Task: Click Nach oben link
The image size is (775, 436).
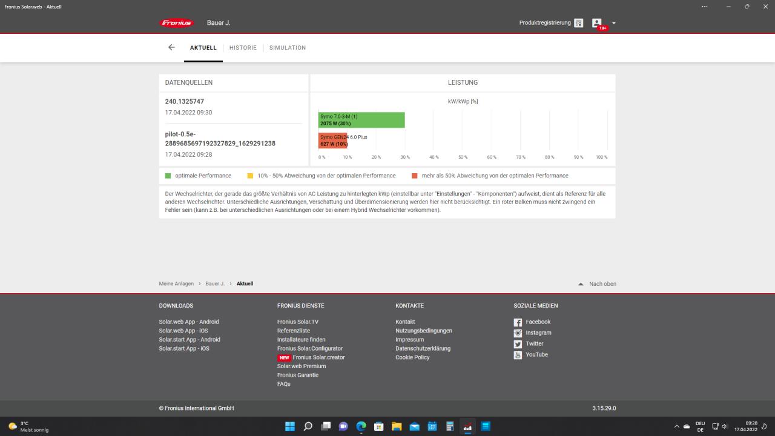Action: [x=602, y=283]
